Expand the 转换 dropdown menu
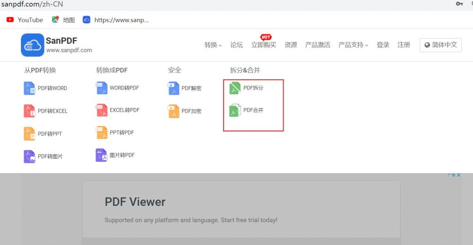This screenshot has width=473, height=245. [x=213, y=45]
